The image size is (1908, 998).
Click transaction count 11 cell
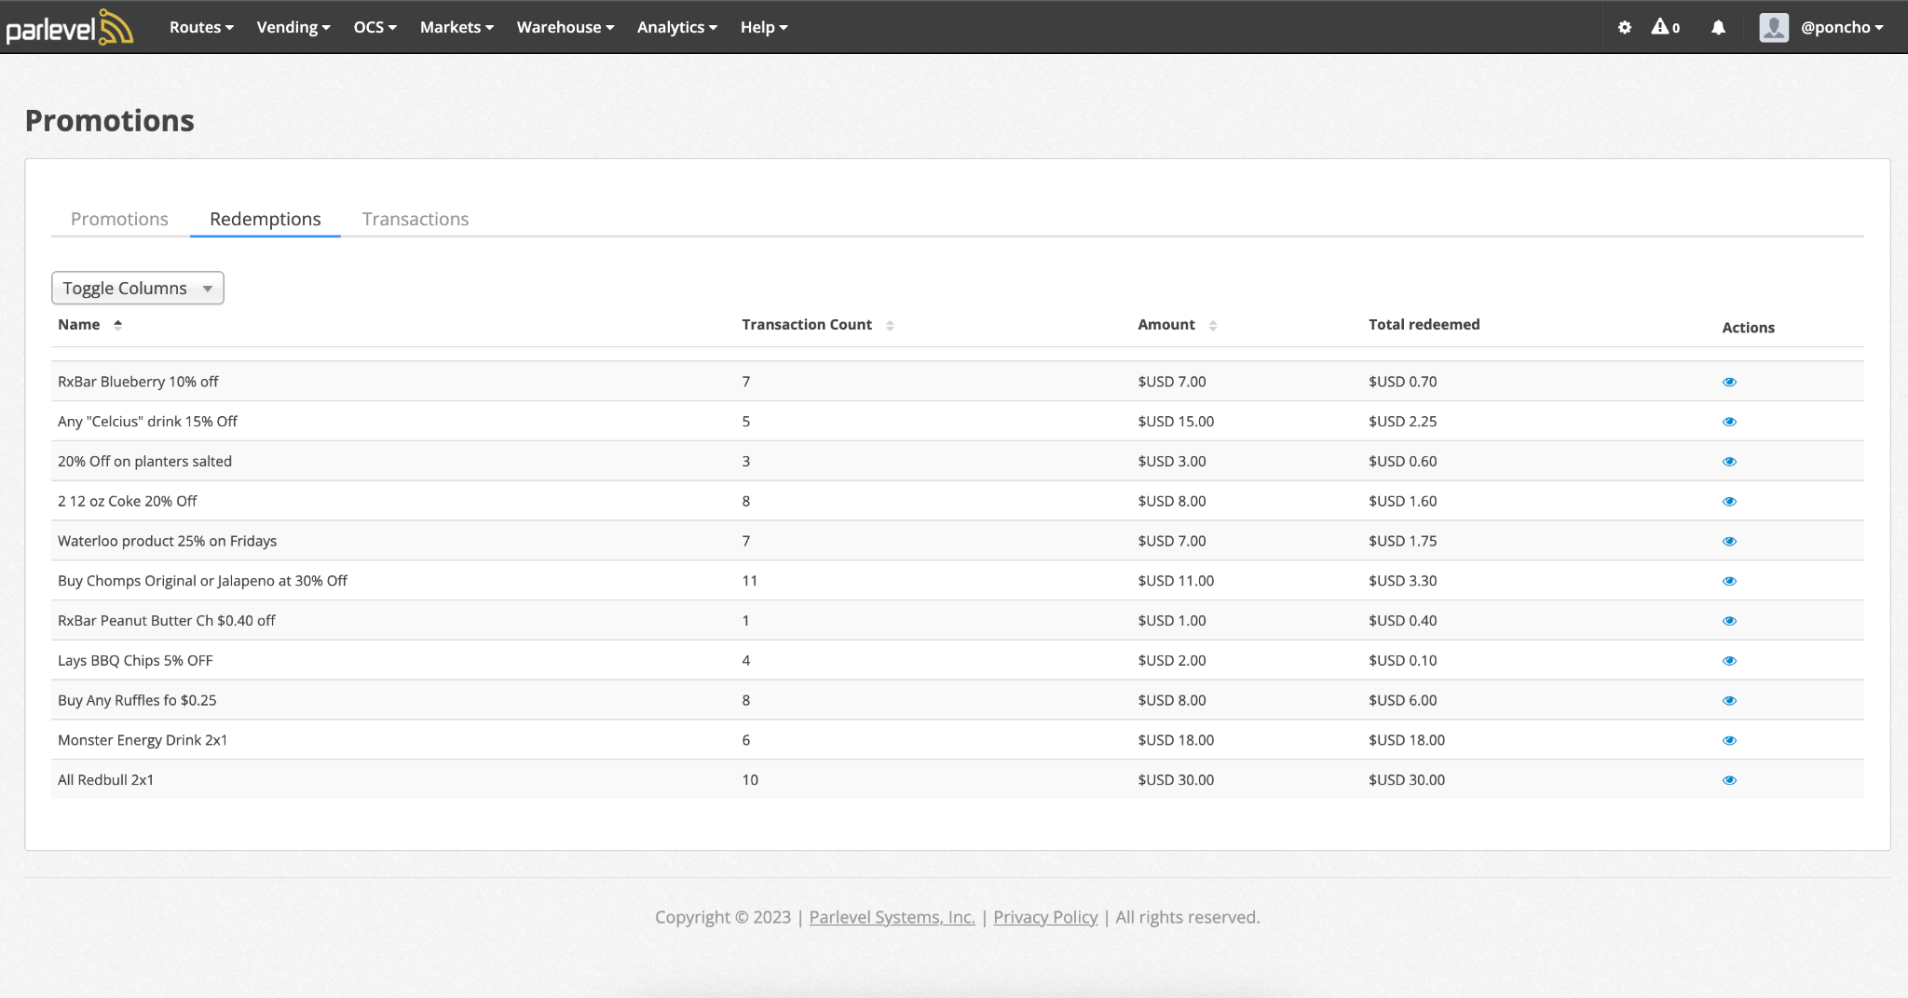pos(750,581)
